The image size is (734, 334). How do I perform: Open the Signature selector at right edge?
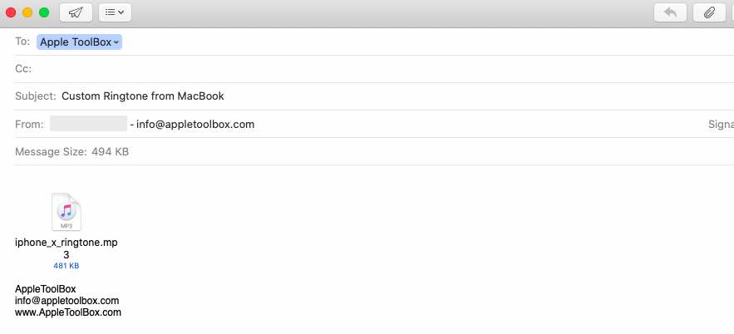tap(720, 125)
